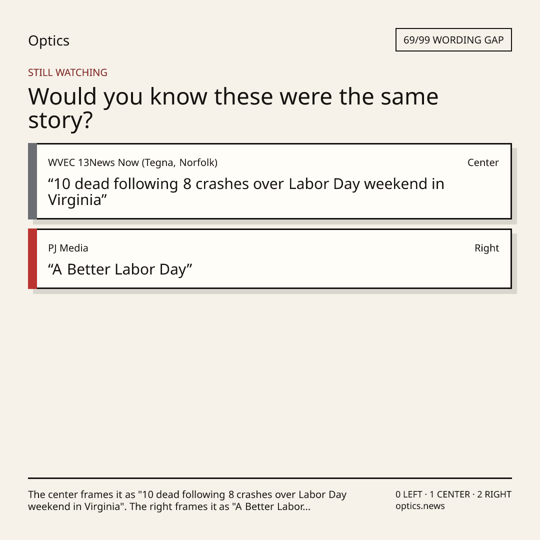This screenshot has height=540, width=540.
Task: Click the 69/99 WORDING GAP badge
Action: coord(453,40)
